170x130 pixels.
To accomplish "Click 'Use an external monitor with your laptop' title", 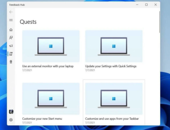I will [x=48, y=66].
